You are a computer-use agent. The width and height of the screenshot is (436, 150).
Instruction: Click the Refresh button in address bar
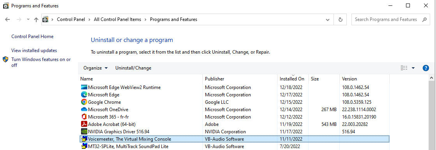point(341,19)
